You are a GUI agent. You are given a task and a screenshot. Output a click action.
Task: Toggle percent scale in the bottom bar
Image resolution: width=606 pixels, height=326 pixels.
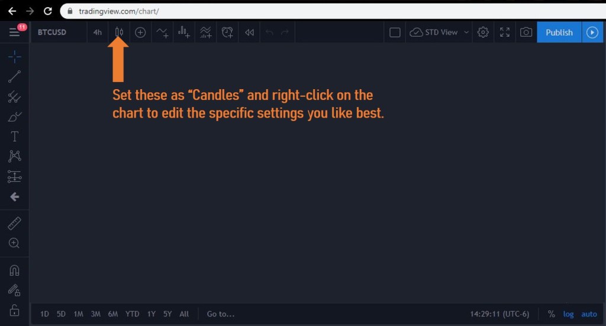pos(551,314)
